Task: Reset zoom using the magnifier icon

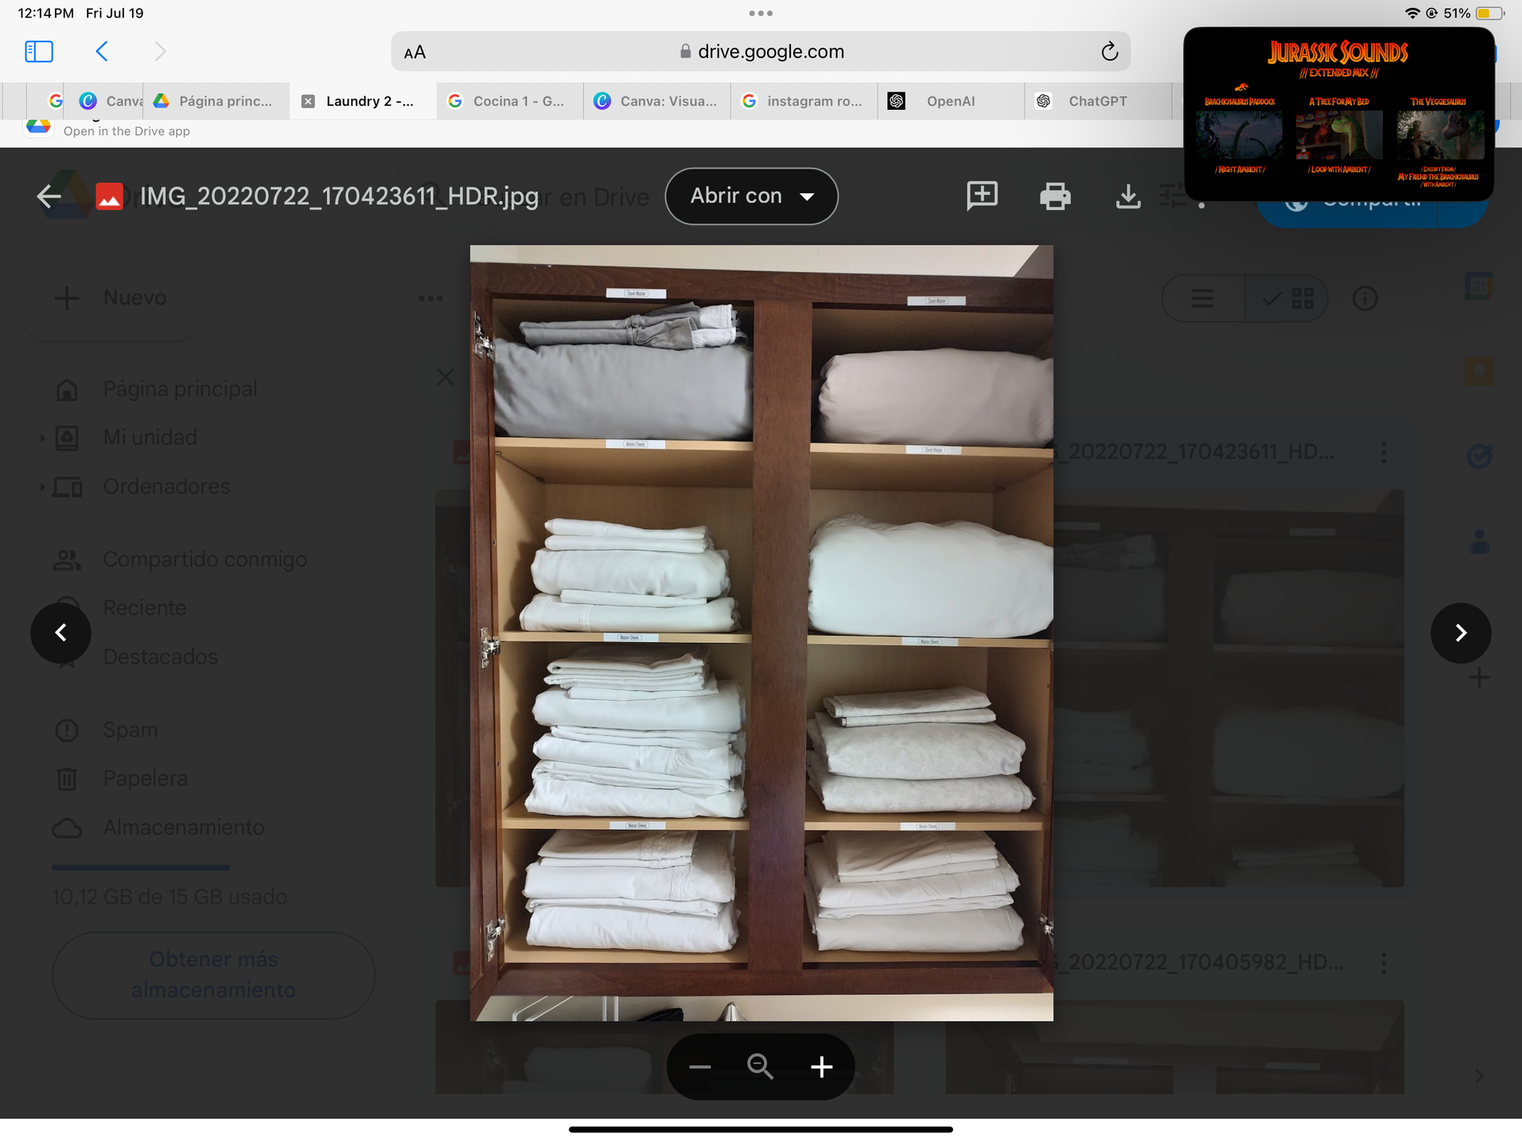Action: tap(760, 1067)
